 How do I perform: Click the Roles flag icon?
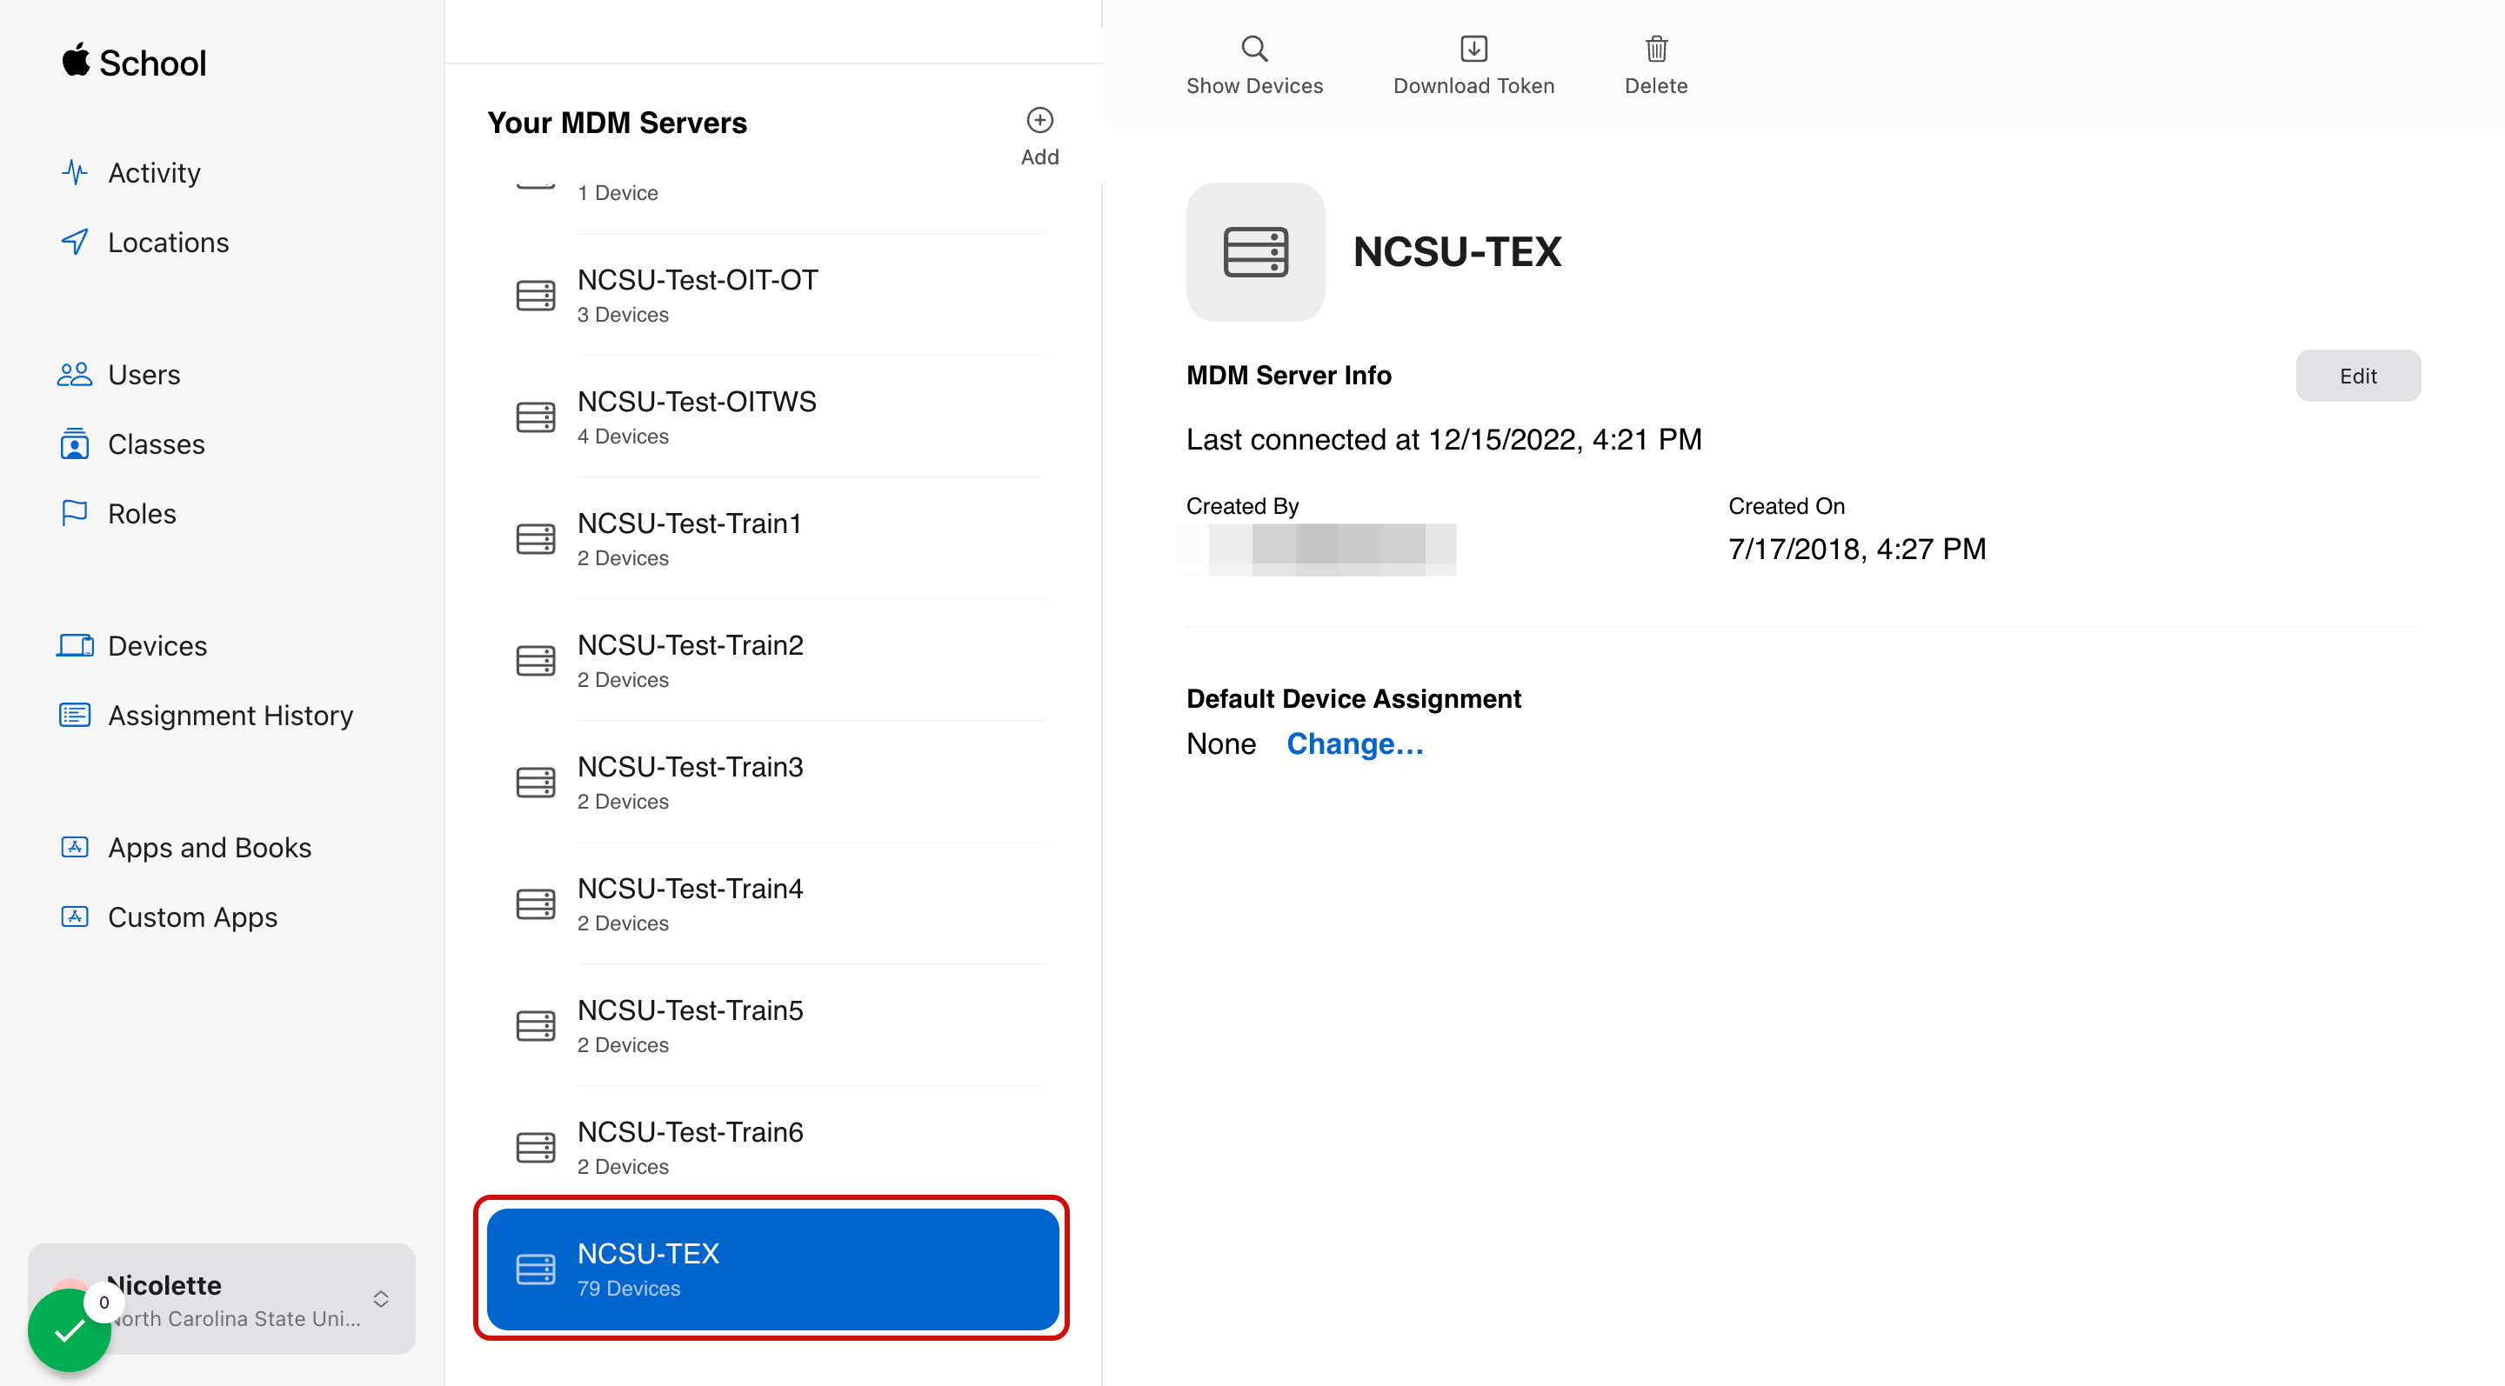tap(75, 513)
